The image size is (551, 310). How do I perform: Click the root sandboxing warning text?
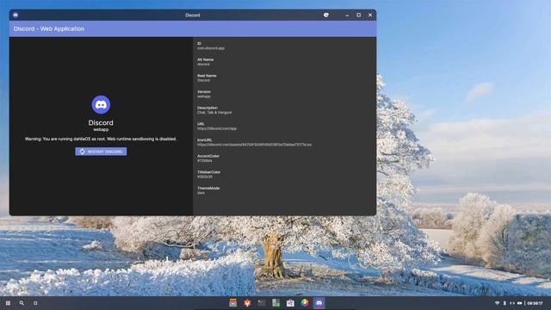[x=101, y=139]
